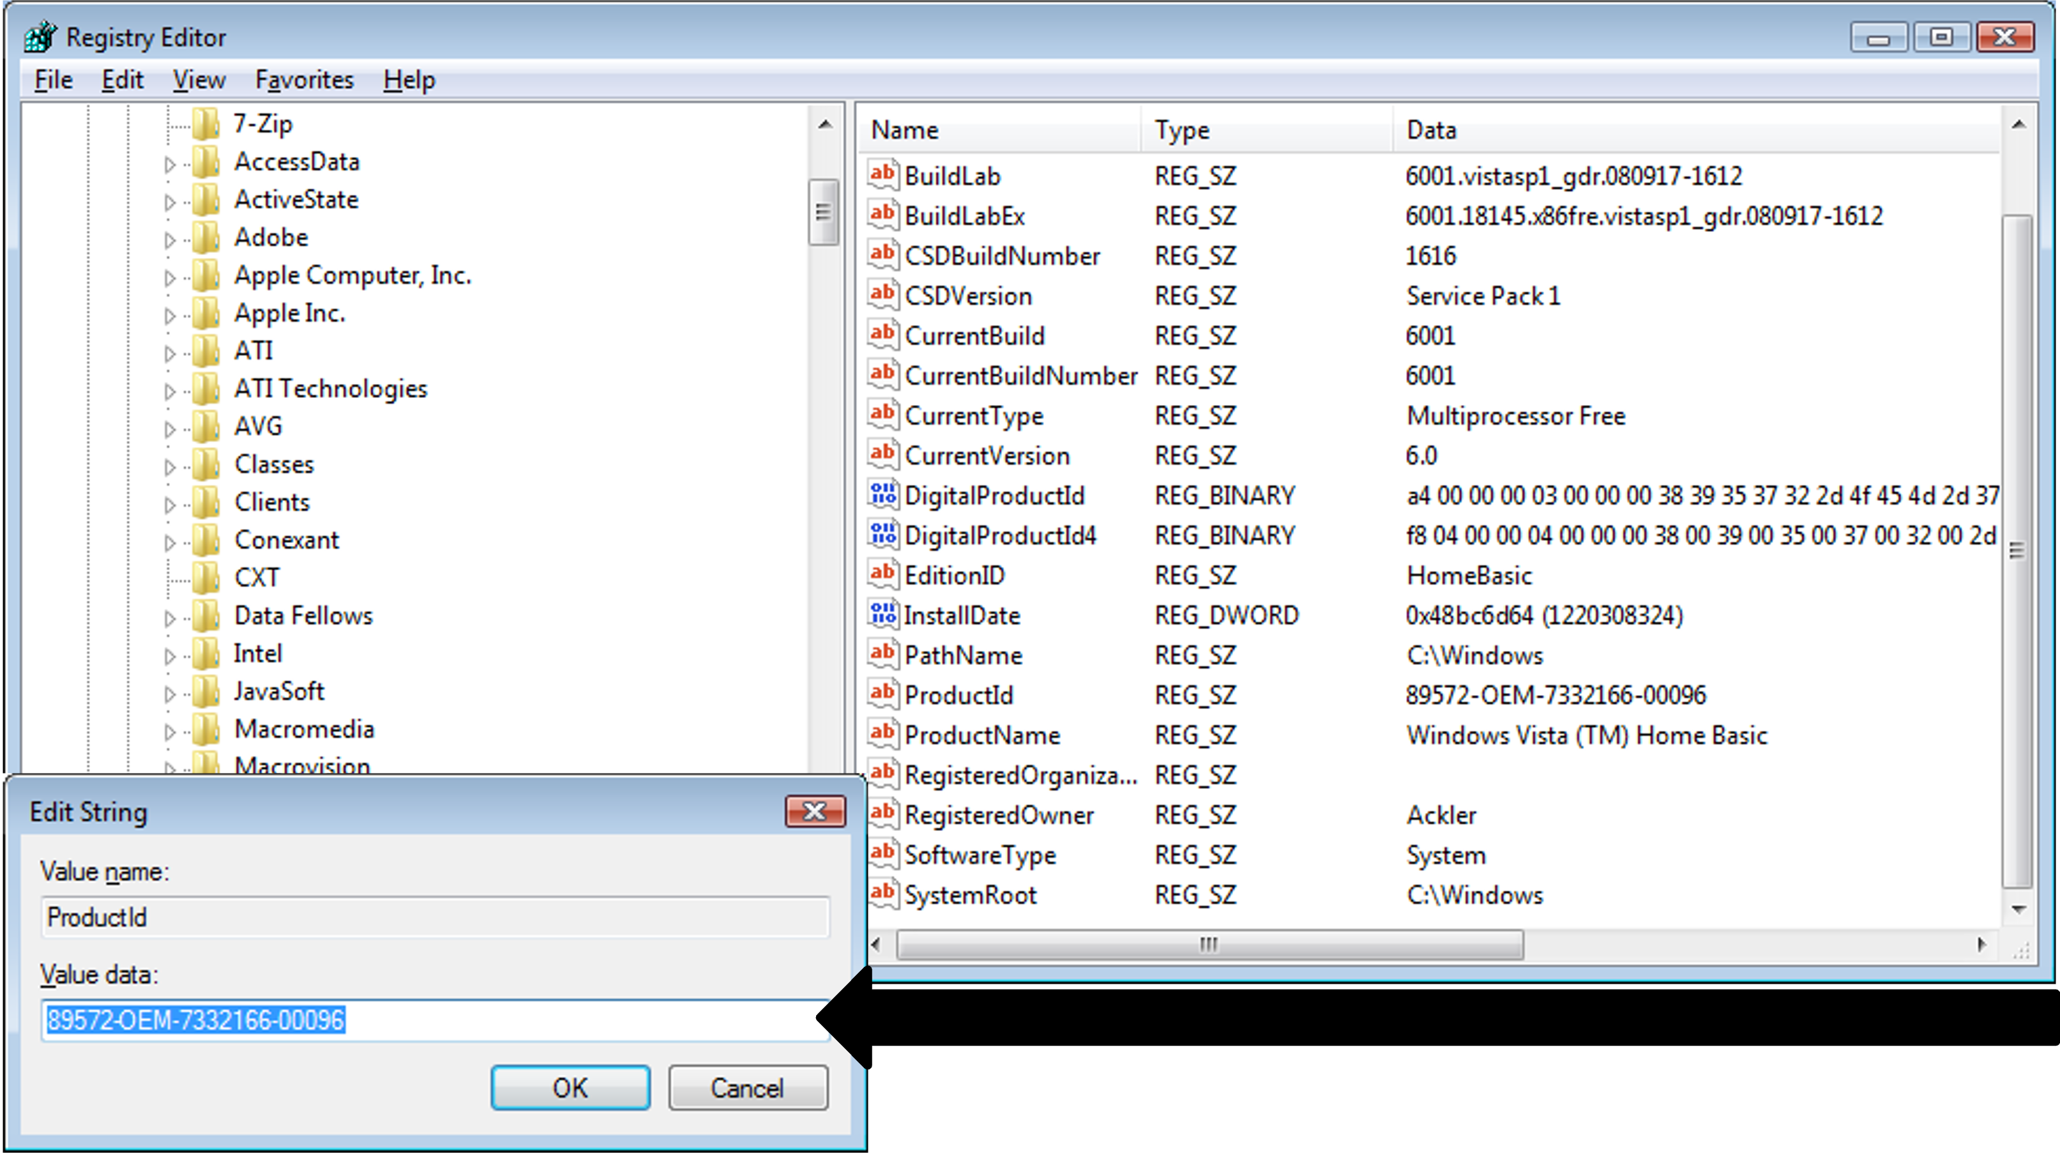Click the CurrentType string value icon
Image resolution: width=2060 pixels, height=1153 pixels.
point(883,415)
